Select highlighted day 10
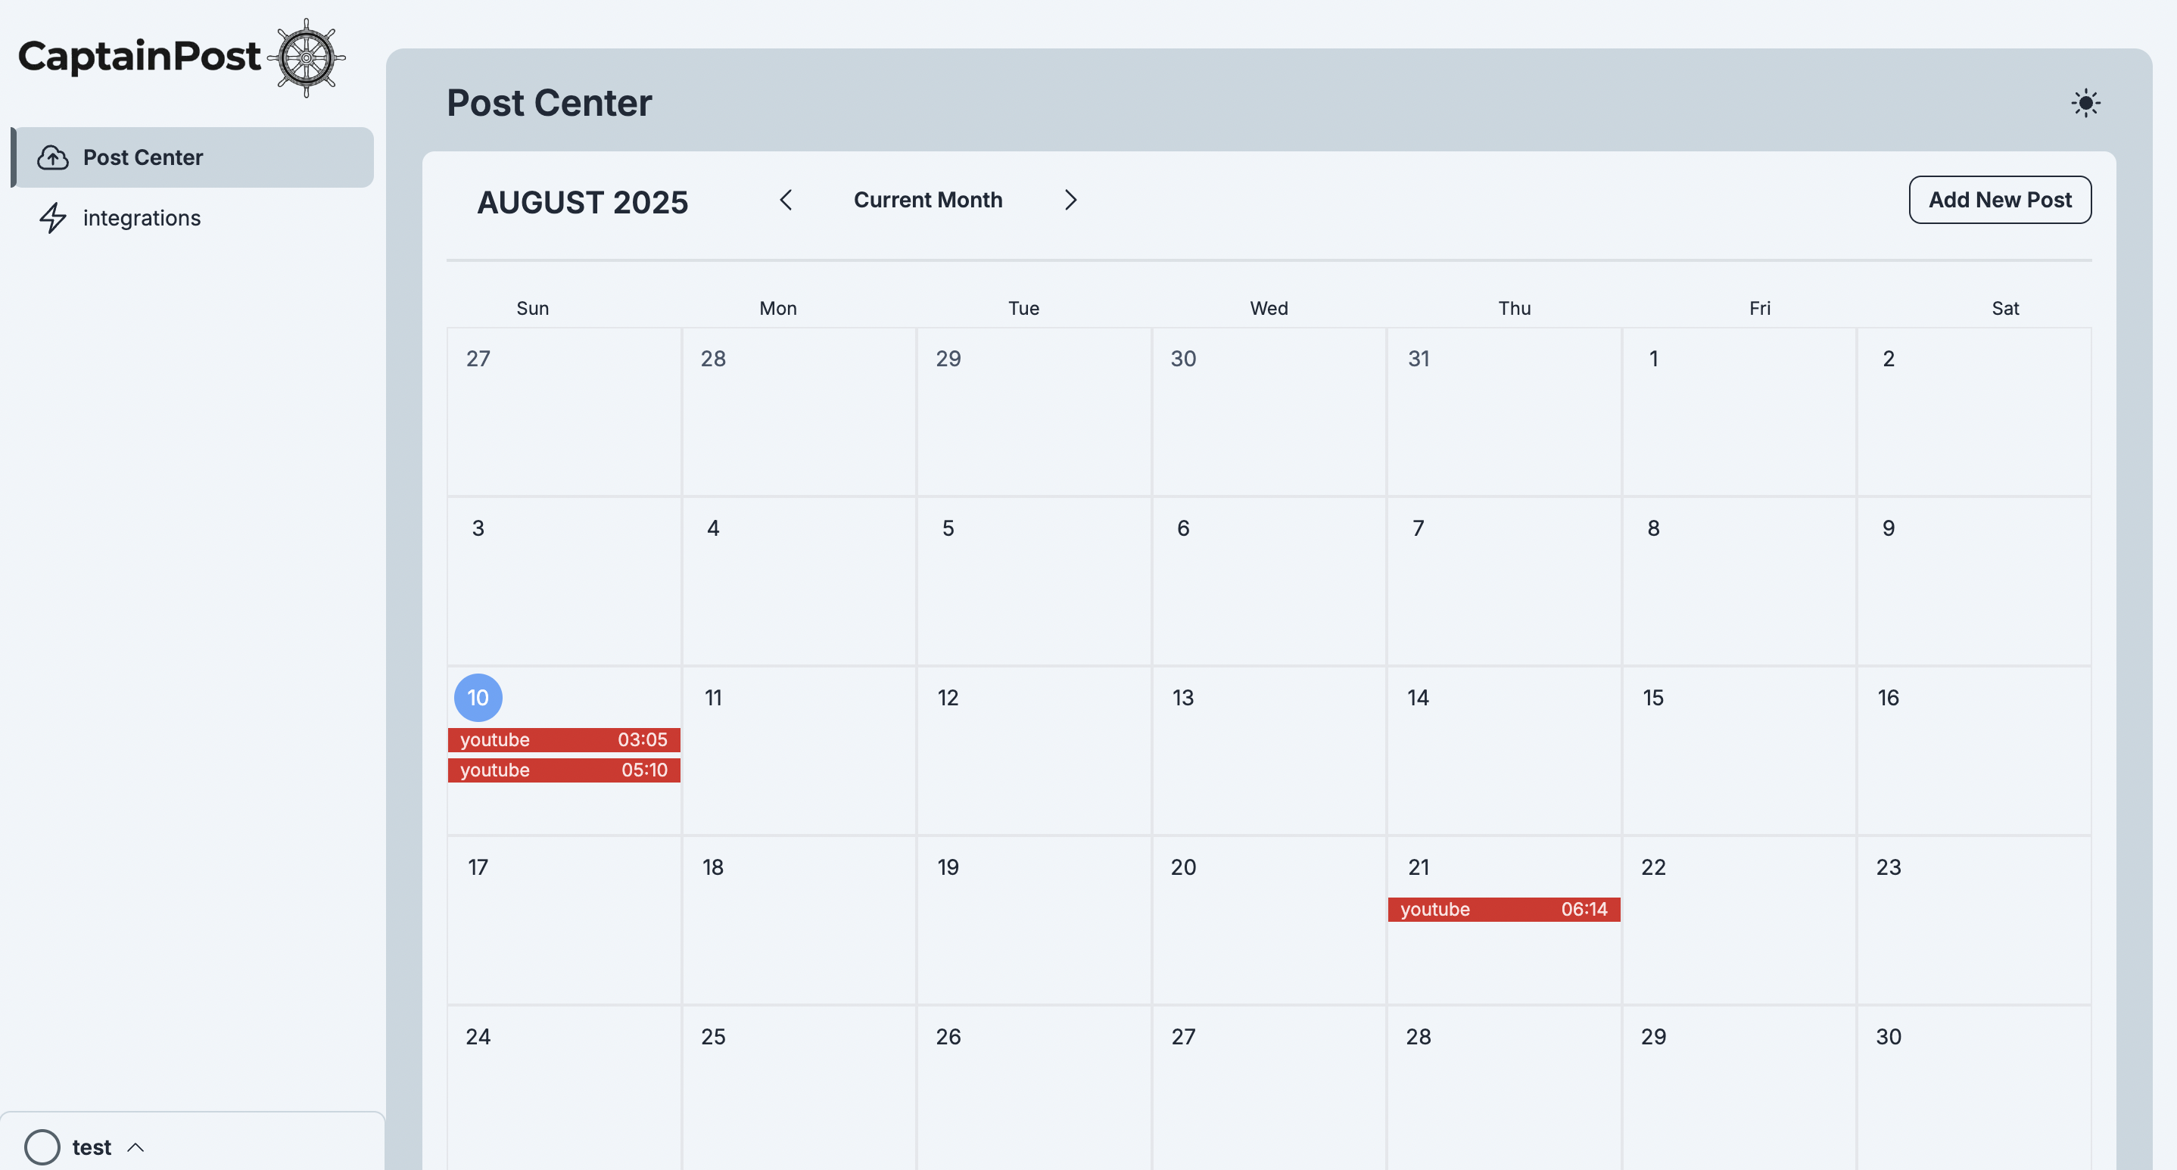2177x1170 pixels. point(478,698)
